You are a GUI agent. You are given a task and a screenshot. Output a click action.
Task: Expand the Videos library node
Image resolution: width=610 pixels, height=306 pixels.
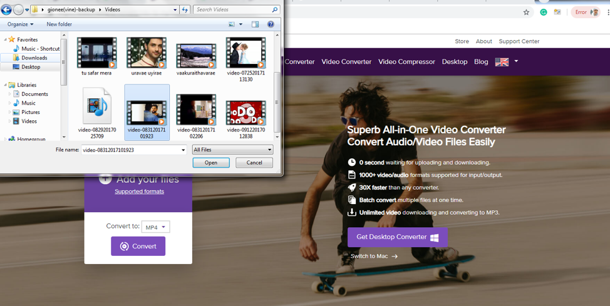pyautogui.click(x=10, y=121)
